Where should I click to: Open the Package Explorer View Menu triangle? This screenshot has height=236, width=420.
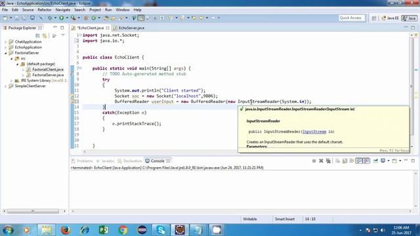63,35
